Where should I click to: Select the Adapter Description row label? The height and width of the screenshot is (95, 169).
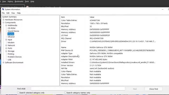tap(70, 56)
